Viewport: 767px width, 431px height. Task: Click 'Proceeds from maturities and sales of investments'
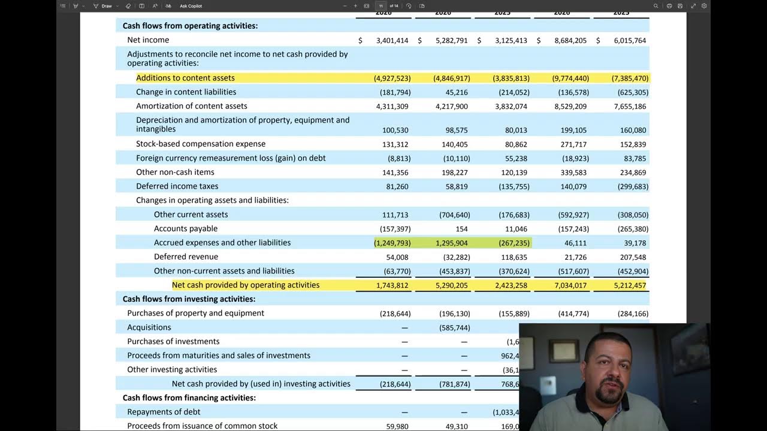coord(219,356)
